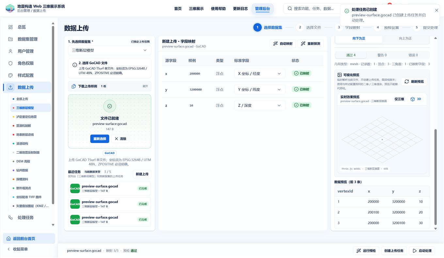Click the 启动处理 button
The width and height of the screenshot is (444, 258).
pyautogui.click(x=422, y=251)
